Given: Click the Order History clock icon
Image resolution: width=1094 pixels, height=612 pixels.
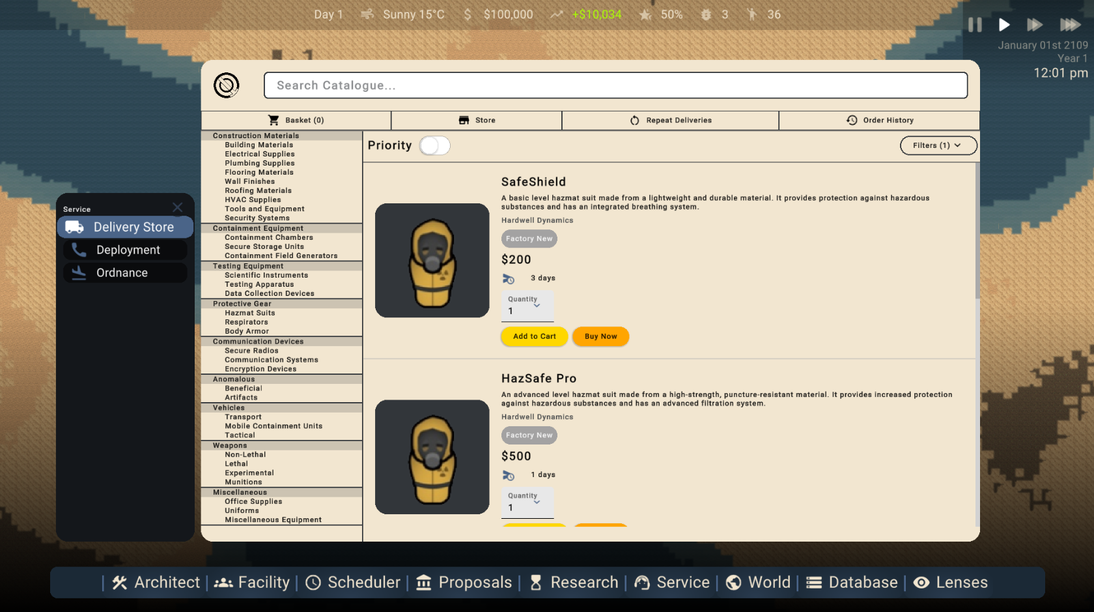Looking at the screenshot, I should click(852, 120).
